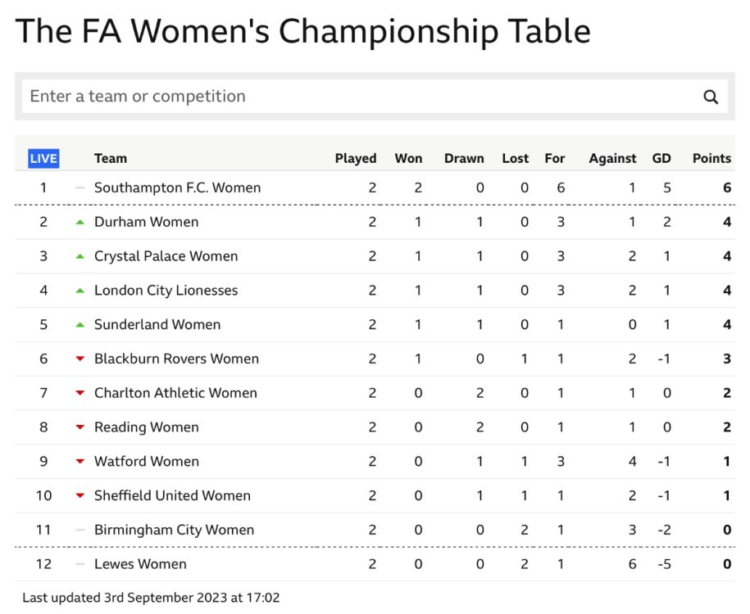This screenshot has height=614, width=750.
Task: Click green up arrow beside Durham Women
Action: pos(80,222)
